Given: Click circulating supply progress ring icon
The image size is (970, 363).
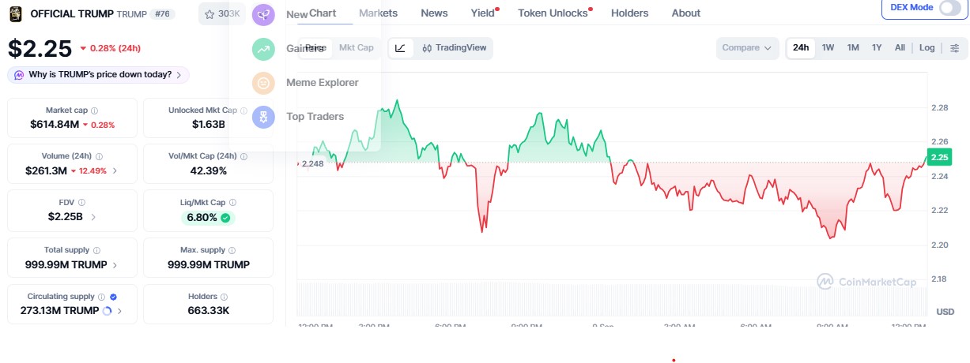Looking at the screenshot, I should click(108, 311).
